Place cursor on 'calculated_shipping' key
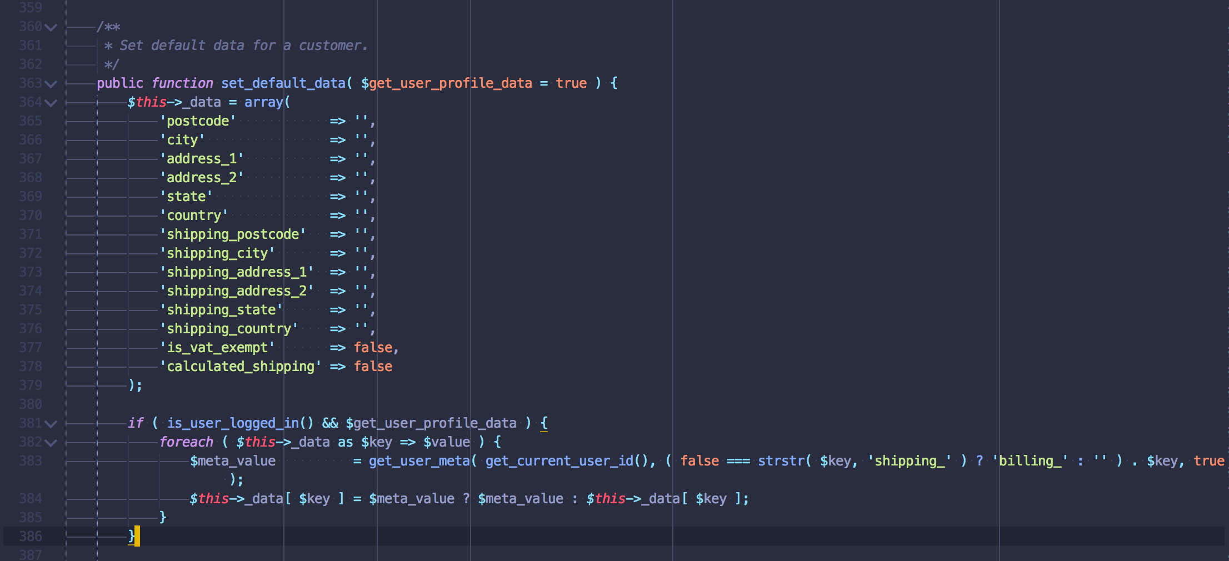 (x=241, y=367)
